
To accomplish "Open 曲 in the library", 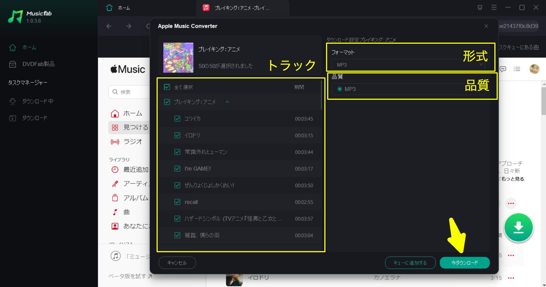I will coord(121,212).
